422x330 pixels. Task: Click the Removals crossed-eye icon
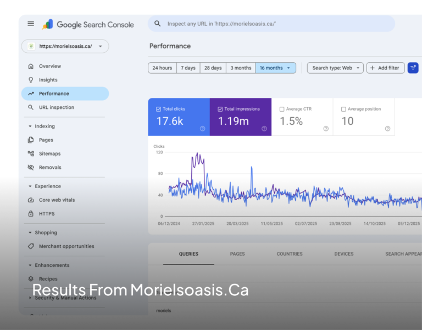pyautogui.click(x=31, y=167)
